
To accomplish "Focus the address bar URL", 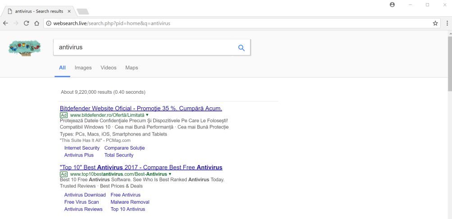I will point(242,23).
